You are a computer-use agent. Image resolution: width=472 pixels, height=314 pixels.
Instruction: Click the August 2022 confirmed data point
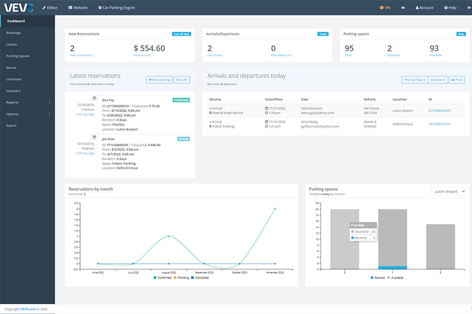pyautogui.click(x=169, y=236)
